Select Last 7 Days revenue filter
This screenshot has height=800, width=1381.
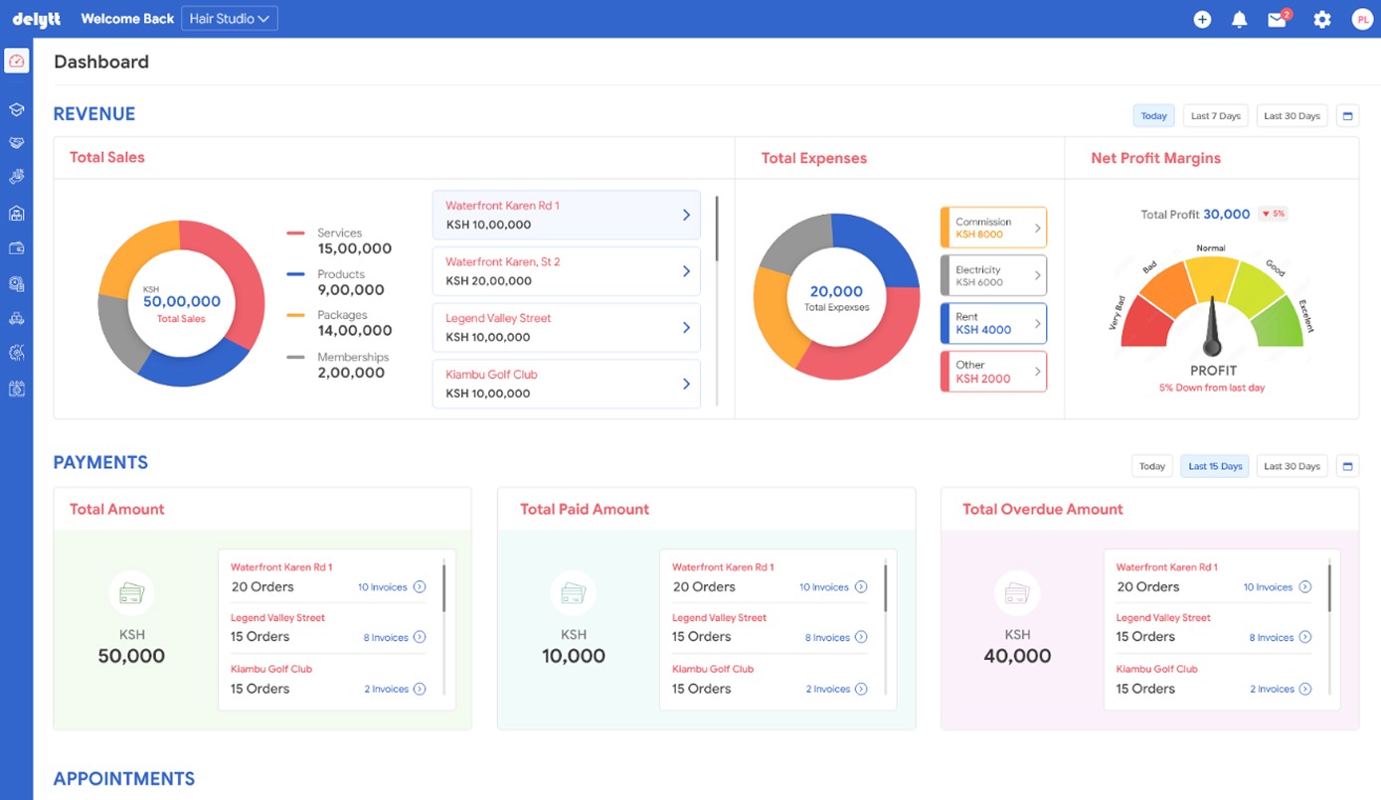(x=1215, y=116)
